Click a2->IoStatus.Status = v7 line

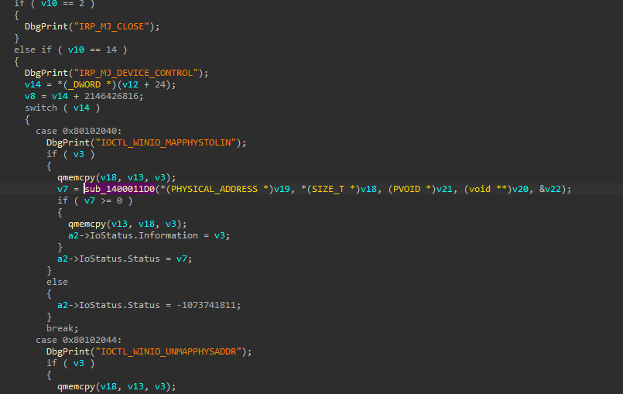coord(125,259)
